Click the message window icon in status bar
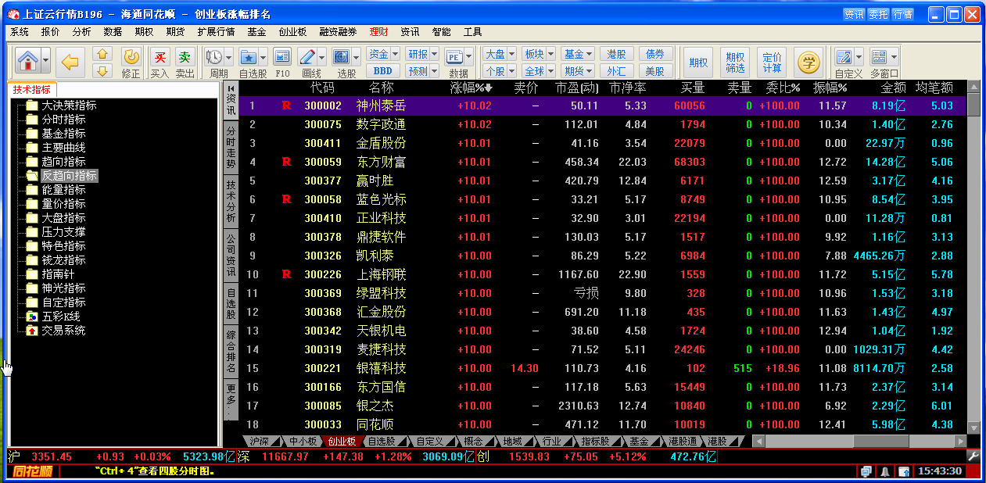The image size is (986, 483). 866,471
